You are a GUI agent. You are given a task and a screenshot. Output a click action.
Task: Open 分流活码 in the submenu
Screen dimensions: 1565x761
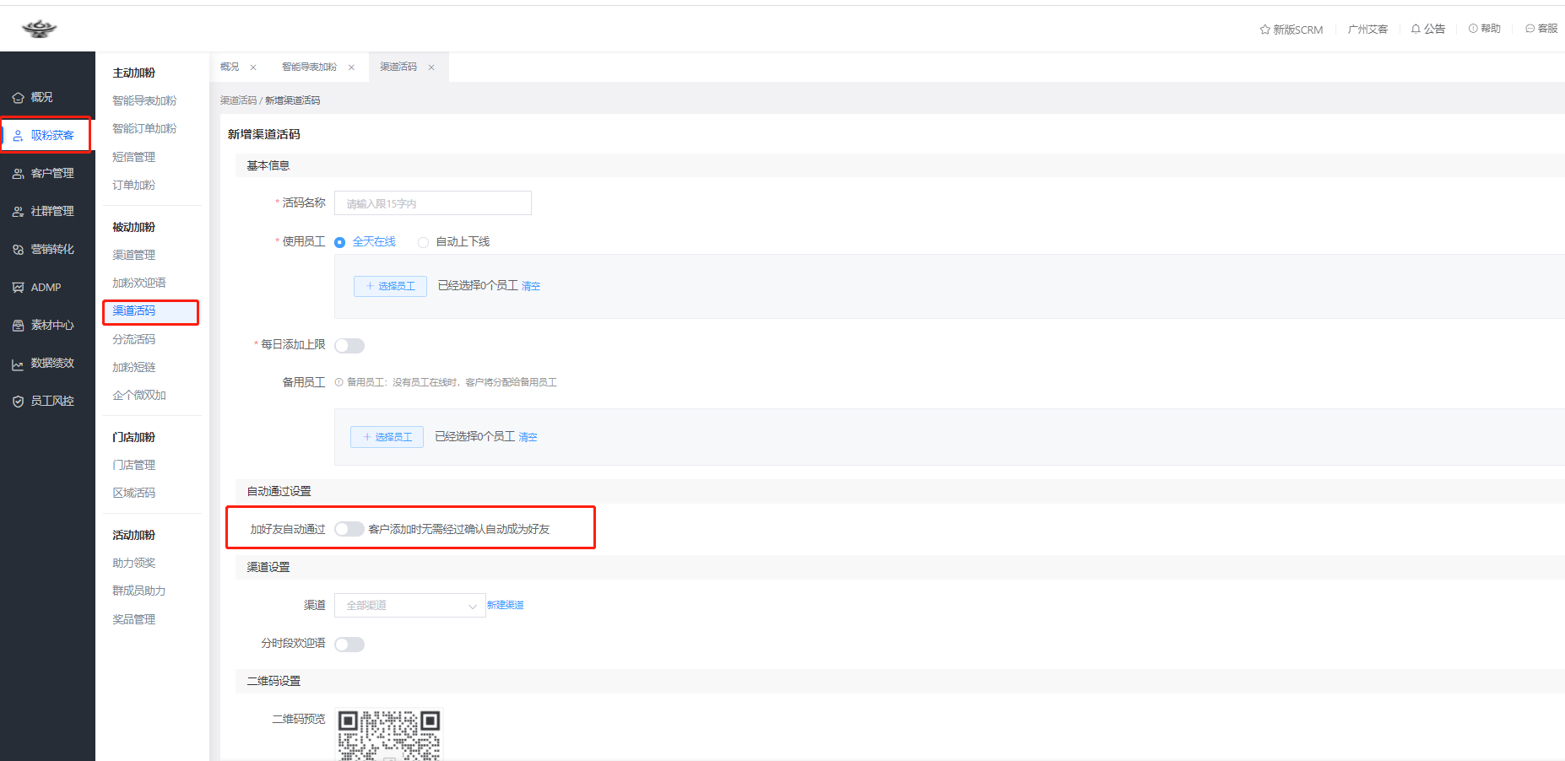(x=134, y=339)
